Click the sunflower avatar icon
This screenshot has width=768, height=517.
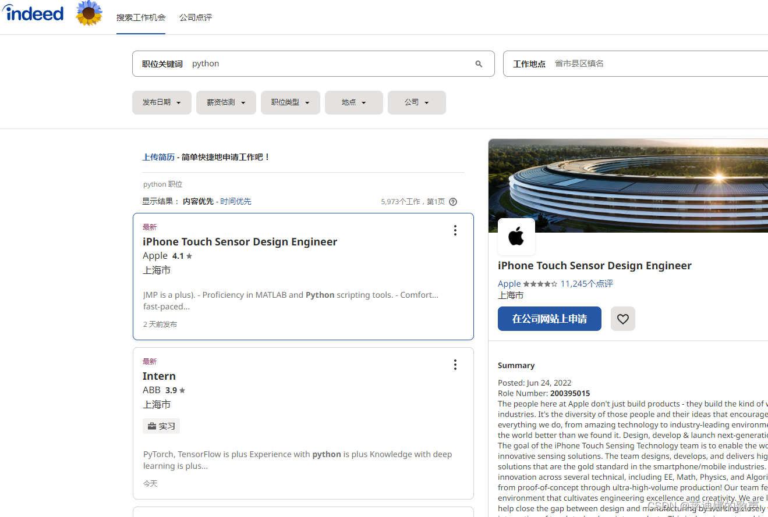pyautogui.click(x=89, y=13)
